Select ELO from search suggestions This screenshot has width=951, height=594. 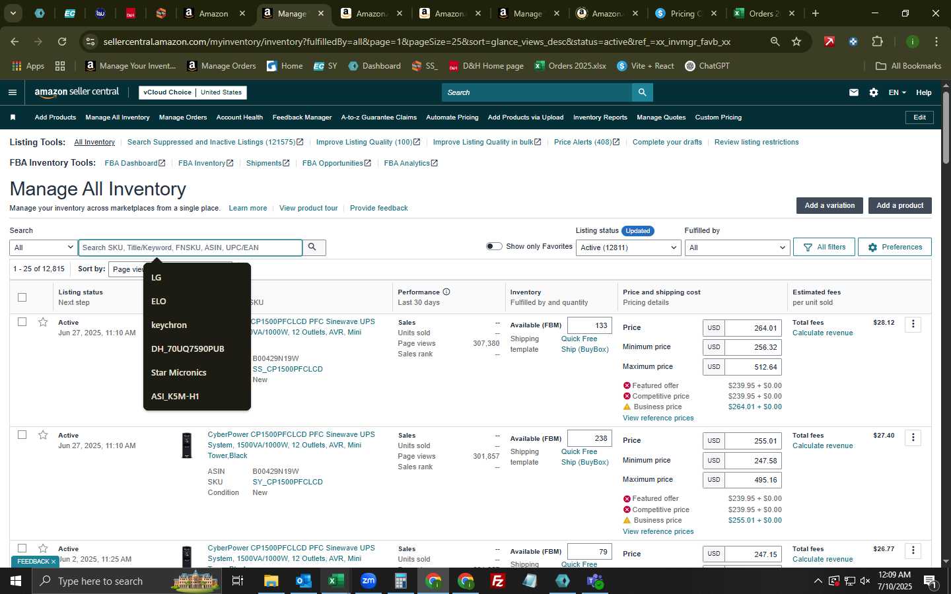point(197,301)
